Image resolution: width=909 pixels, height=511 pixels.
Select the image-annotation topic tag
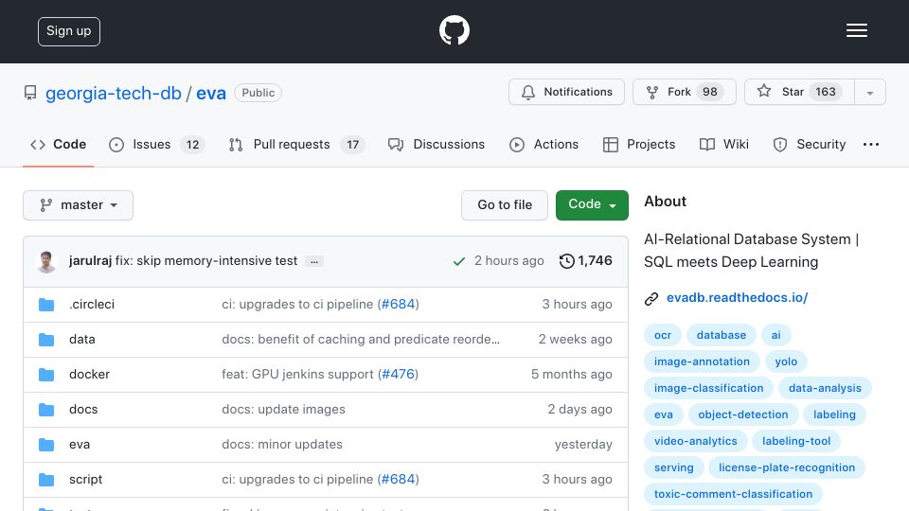coord(702,361)
